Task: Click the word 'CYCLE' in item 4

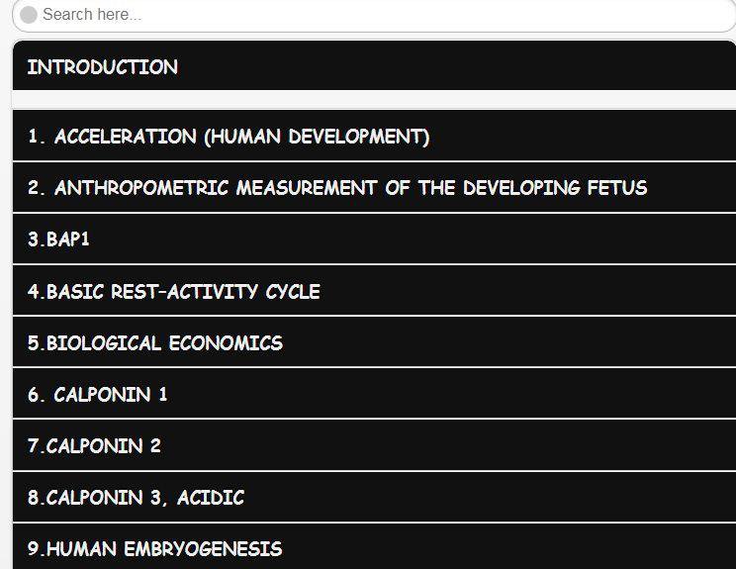Action: click(293, 291)
